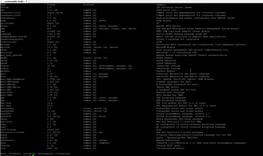The width and height of the screenshot is (263, 156).
Task: Click the 'python36' module name
Action: click(6, 116)
